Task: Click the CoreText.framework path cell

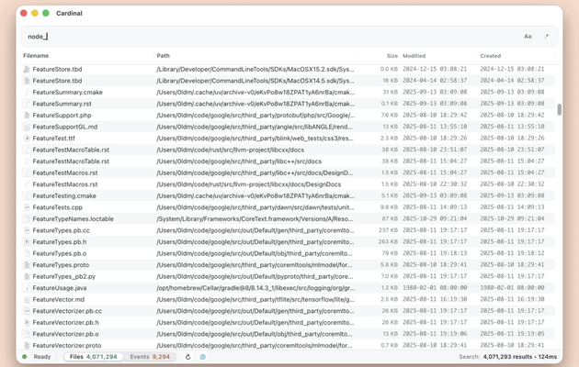Action: click(255, 219)
